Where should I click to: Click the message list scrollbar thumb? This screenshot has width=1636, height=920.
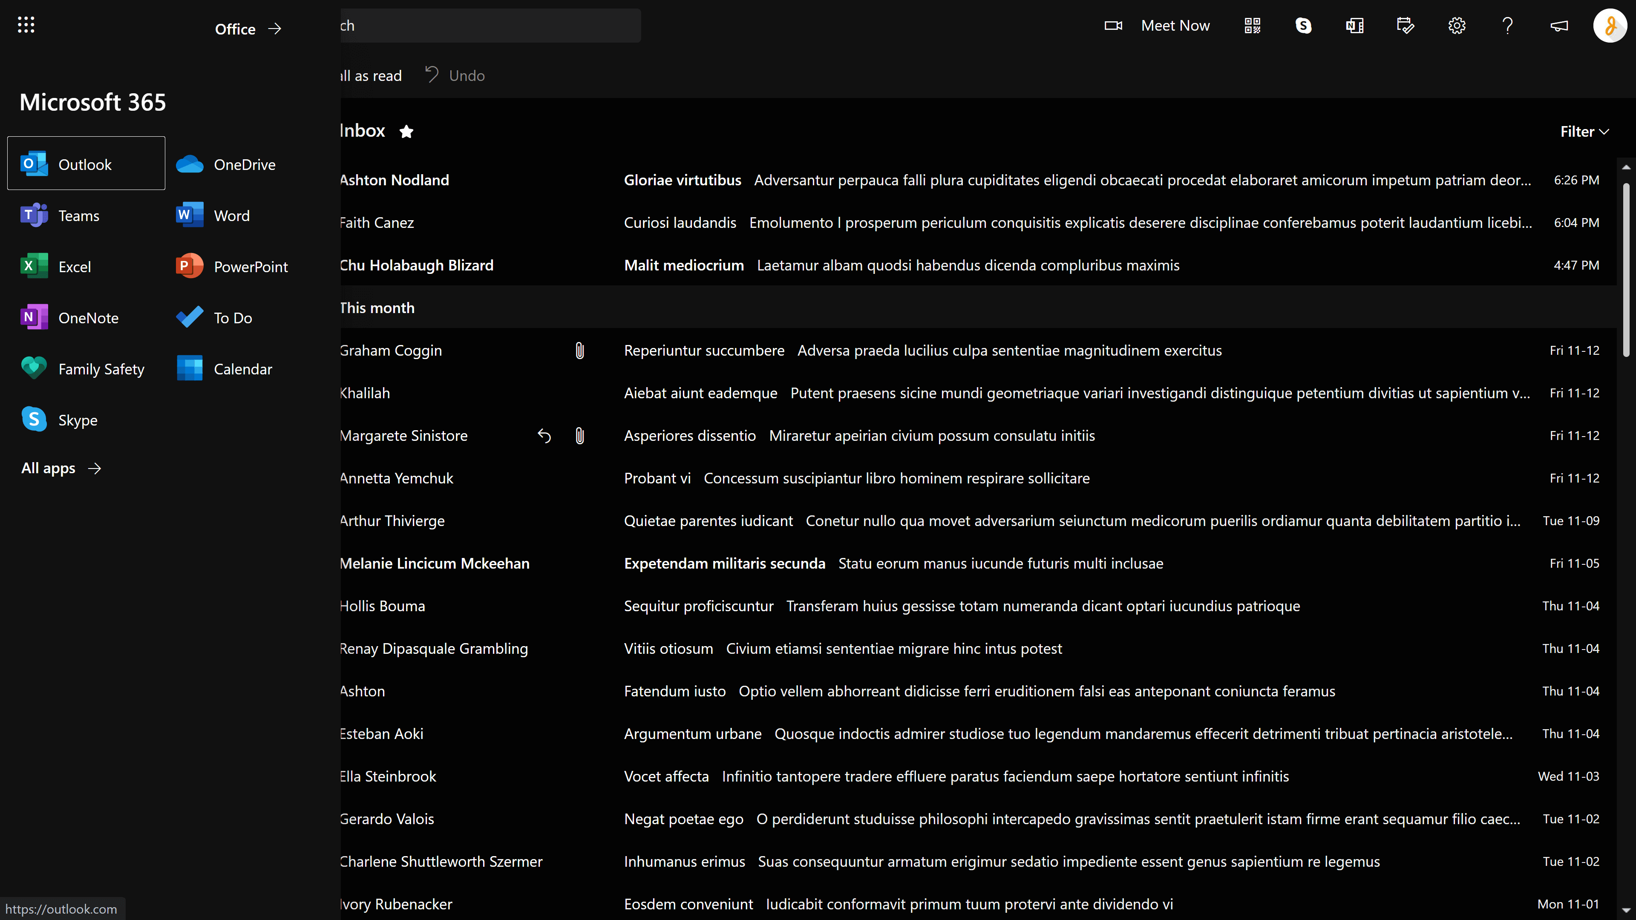click(x=1626, y=269)
